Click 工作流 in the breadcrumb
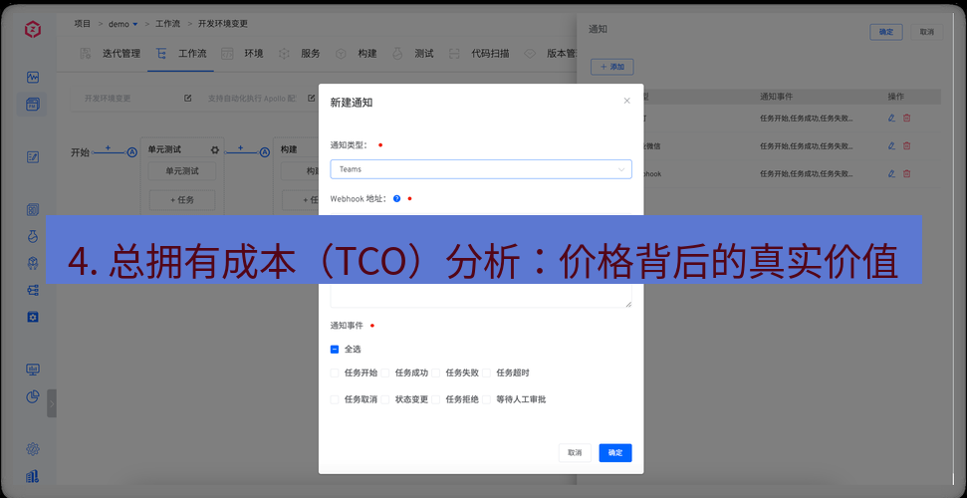967x498 pixels. [x=167, y=24]
